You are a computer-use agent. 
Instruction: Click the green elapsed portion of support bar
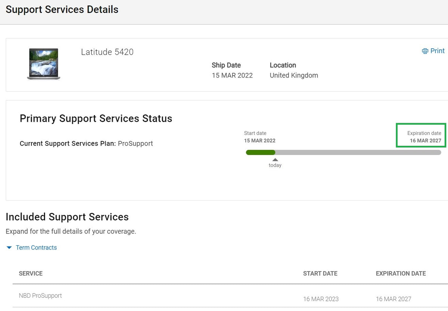pyautogui.click(x=261, y=152)
